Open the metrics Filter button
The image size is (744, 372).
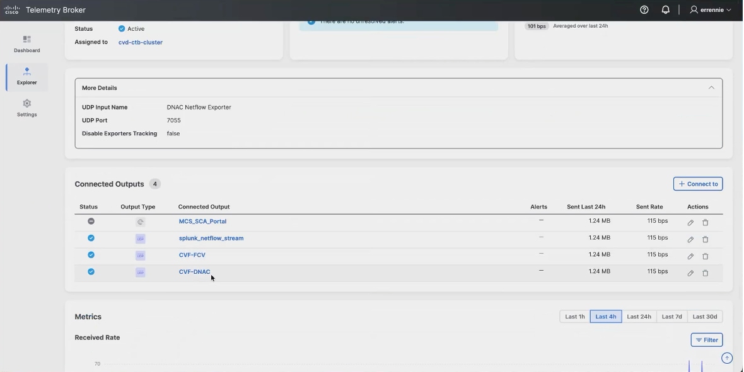[x=707, y=340]
